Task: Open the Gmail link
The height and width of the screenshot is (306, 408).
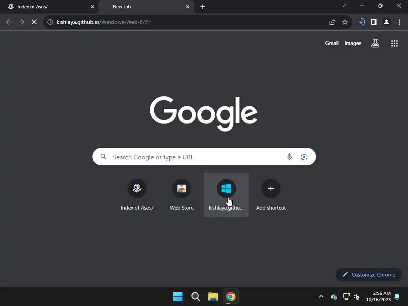Action: coord(332,43)
